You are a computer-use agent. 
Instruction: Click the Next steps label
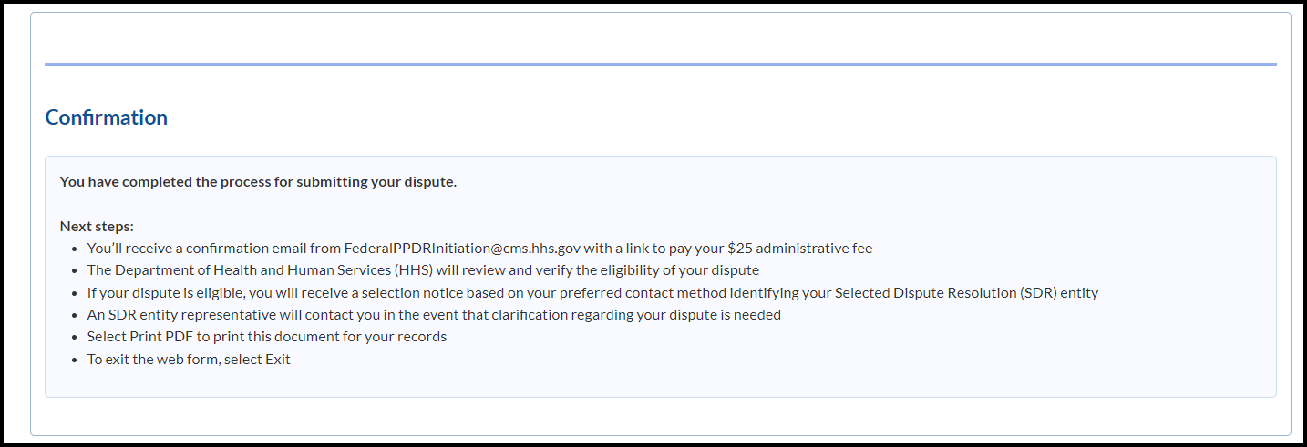point(97,226)
